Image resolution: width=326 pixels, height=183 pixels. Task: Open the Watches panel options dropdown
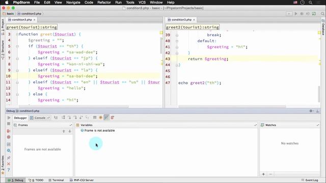pyautogui.click(x=318, y=125)
